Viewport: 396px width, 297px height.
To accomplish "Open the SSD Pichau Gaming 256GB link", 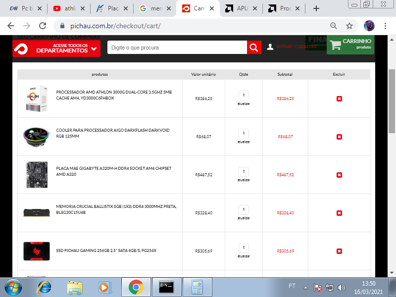I will (x=106, y=251).
